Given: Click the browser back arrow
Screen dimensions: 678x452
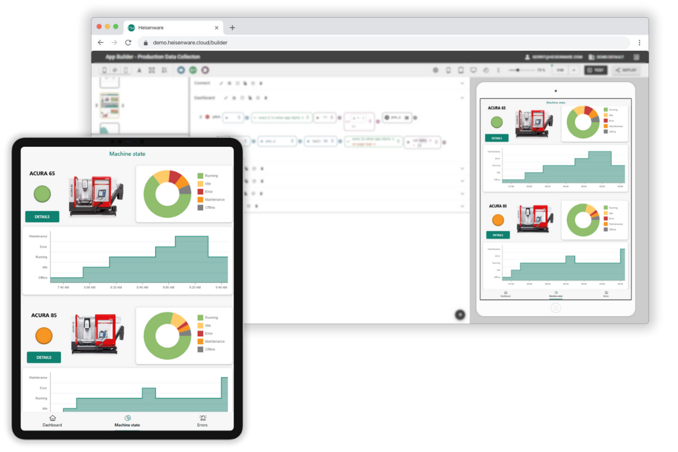Looking at the screenshot, I should (x=101, y=42).
